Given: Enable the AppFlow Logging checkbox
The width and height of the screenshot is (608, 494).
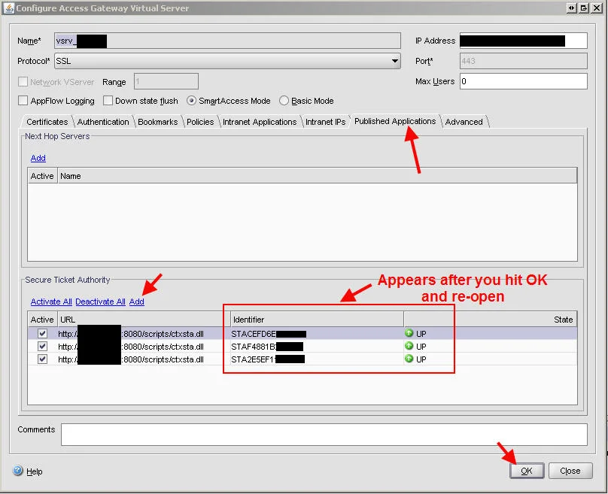Looking at the screenshot, I should [x=23, y=101].
